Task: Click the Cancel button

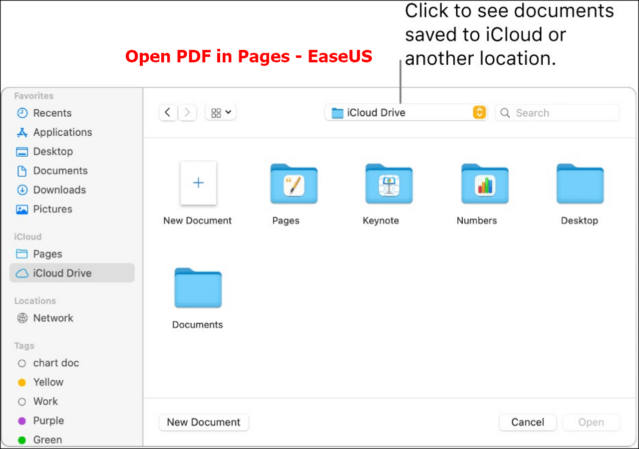Action: click(x=528, y=422)
